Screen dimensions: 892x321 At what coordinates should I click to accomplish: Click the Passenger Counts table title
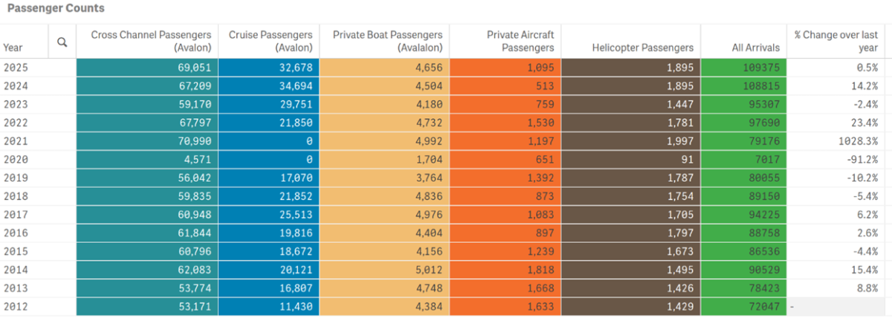pos(56,9)
